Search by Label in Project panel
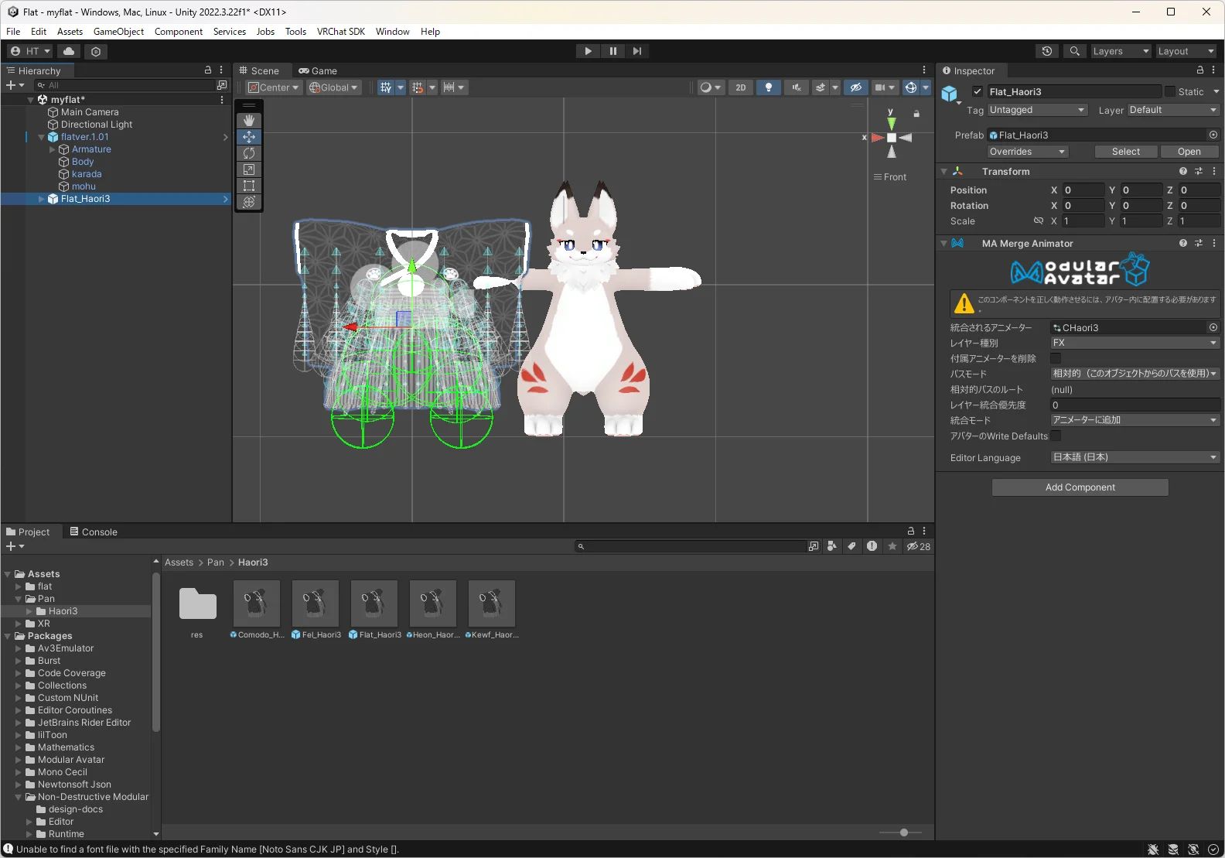1225x858 pixels. click(852, 546)
